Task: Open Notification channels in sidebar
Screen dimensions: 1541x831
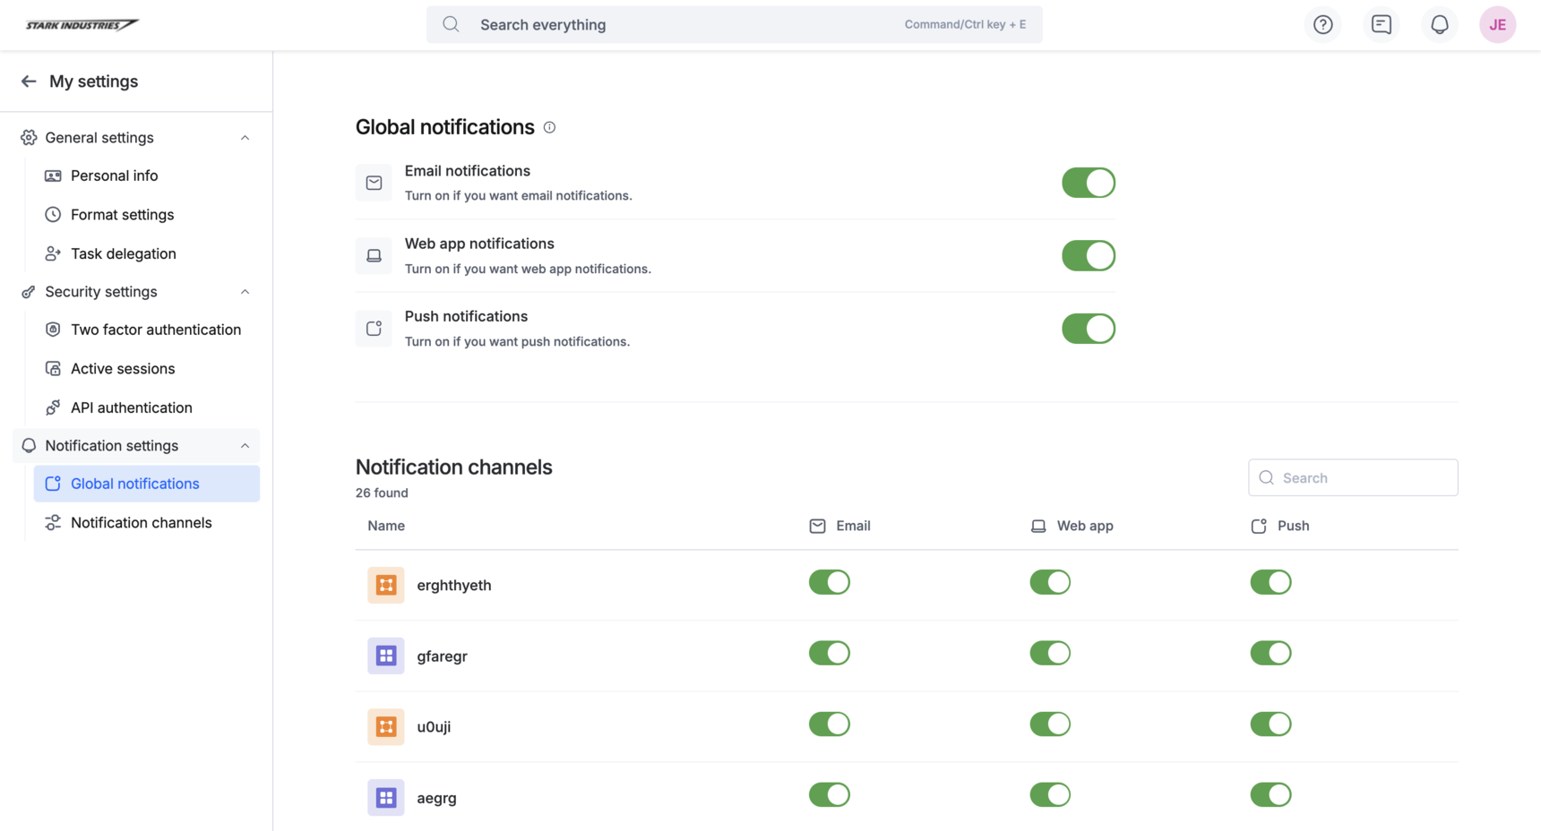Action: click(x=147, y=523)
